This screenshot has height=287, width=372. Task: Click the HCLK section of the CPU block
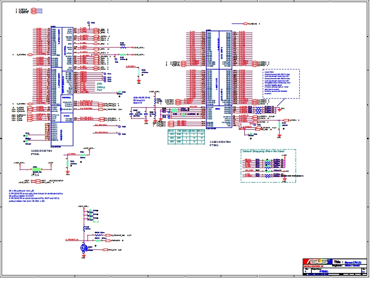tap(67, 116)
